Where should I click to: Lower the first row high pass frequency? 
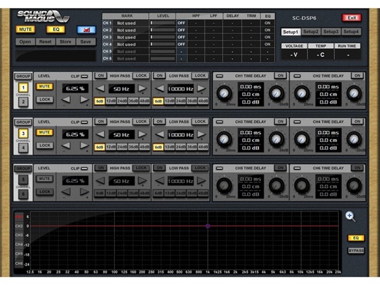coord(101,89)
